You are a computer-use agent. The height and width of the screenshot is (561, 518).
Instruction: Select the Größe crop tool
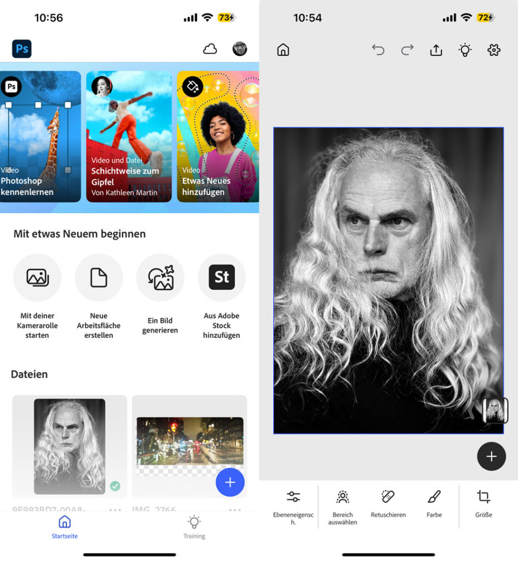[x=483, y=504]
